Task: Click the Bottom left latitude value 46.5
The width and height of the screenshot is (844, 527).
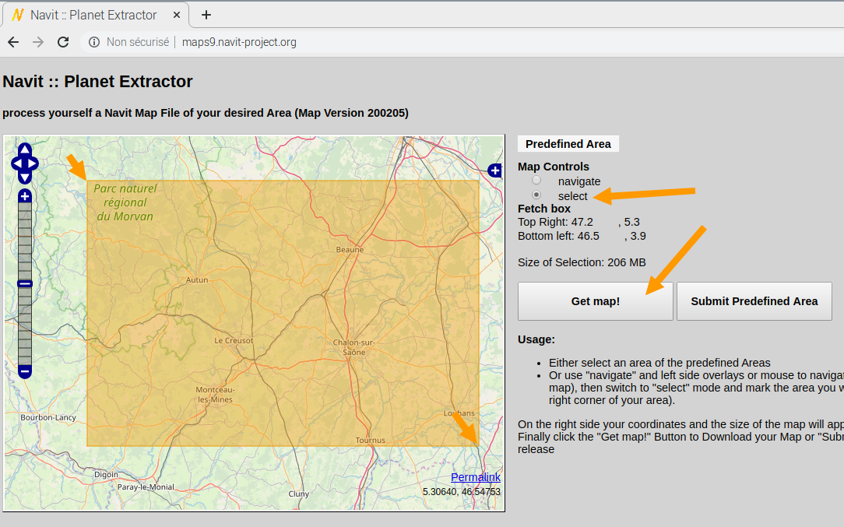Action: 589,236
